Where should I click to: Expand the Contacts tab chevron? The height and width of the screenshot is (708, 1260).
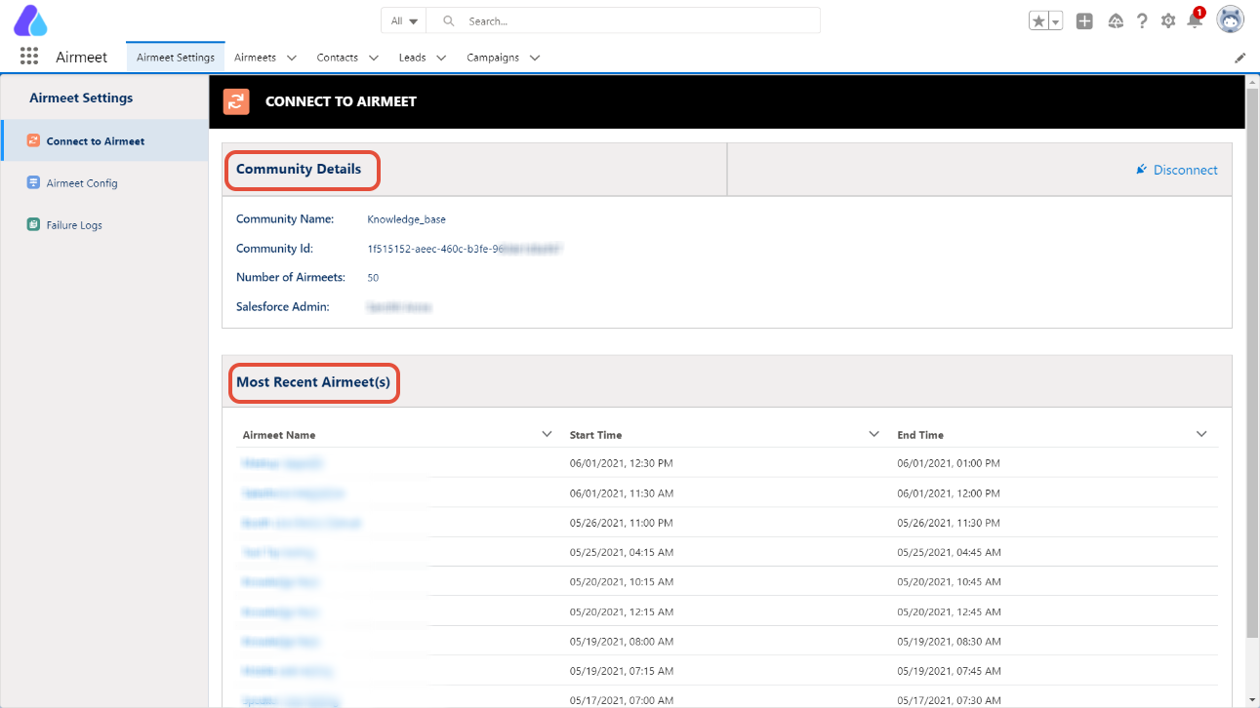point(374,58)
